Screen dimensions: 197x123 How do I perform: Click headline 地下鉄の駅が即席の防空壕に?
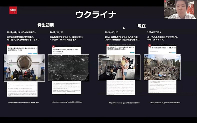[23, 38]
